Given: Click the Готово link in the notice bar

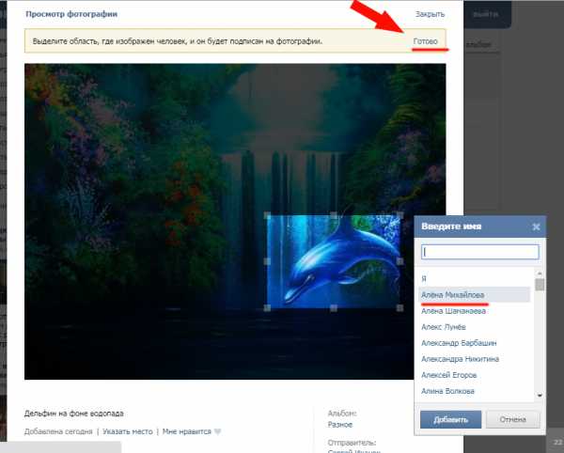Looking at the screenshot, I should pyautogui.click(x=425, y=41).
